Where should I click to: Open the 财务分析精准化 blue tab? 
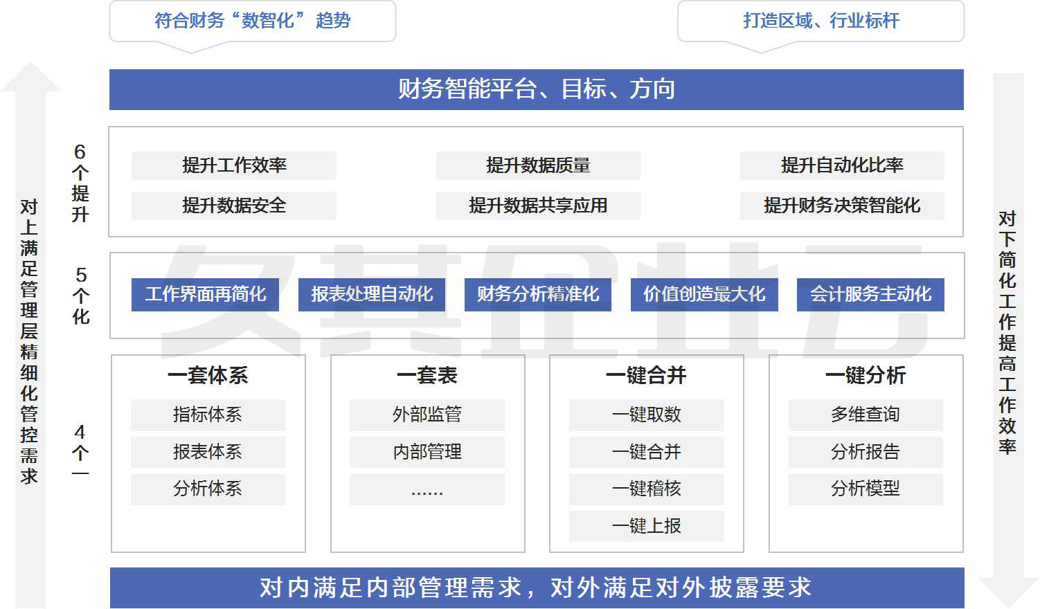click(538, 295)
